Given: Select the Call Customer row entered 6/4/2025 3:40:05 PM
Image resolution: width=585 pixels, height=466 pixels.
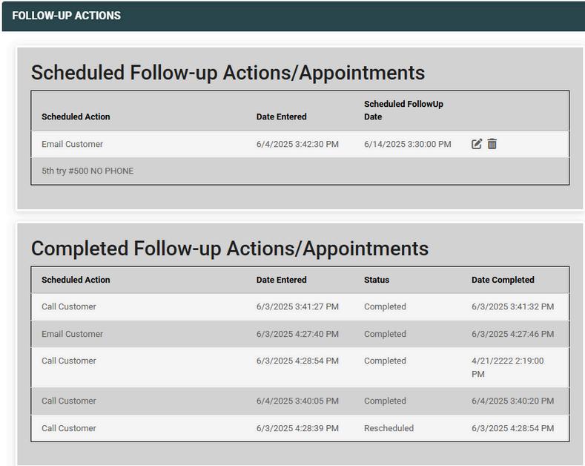Looking at the screenshot, I should (x=69, y=401).
